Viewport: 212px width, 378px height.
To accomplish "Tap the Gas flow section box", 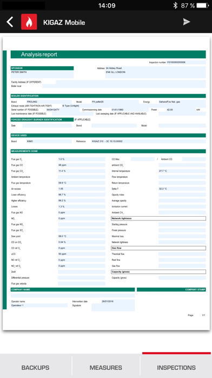I will [x=158, y=248].
